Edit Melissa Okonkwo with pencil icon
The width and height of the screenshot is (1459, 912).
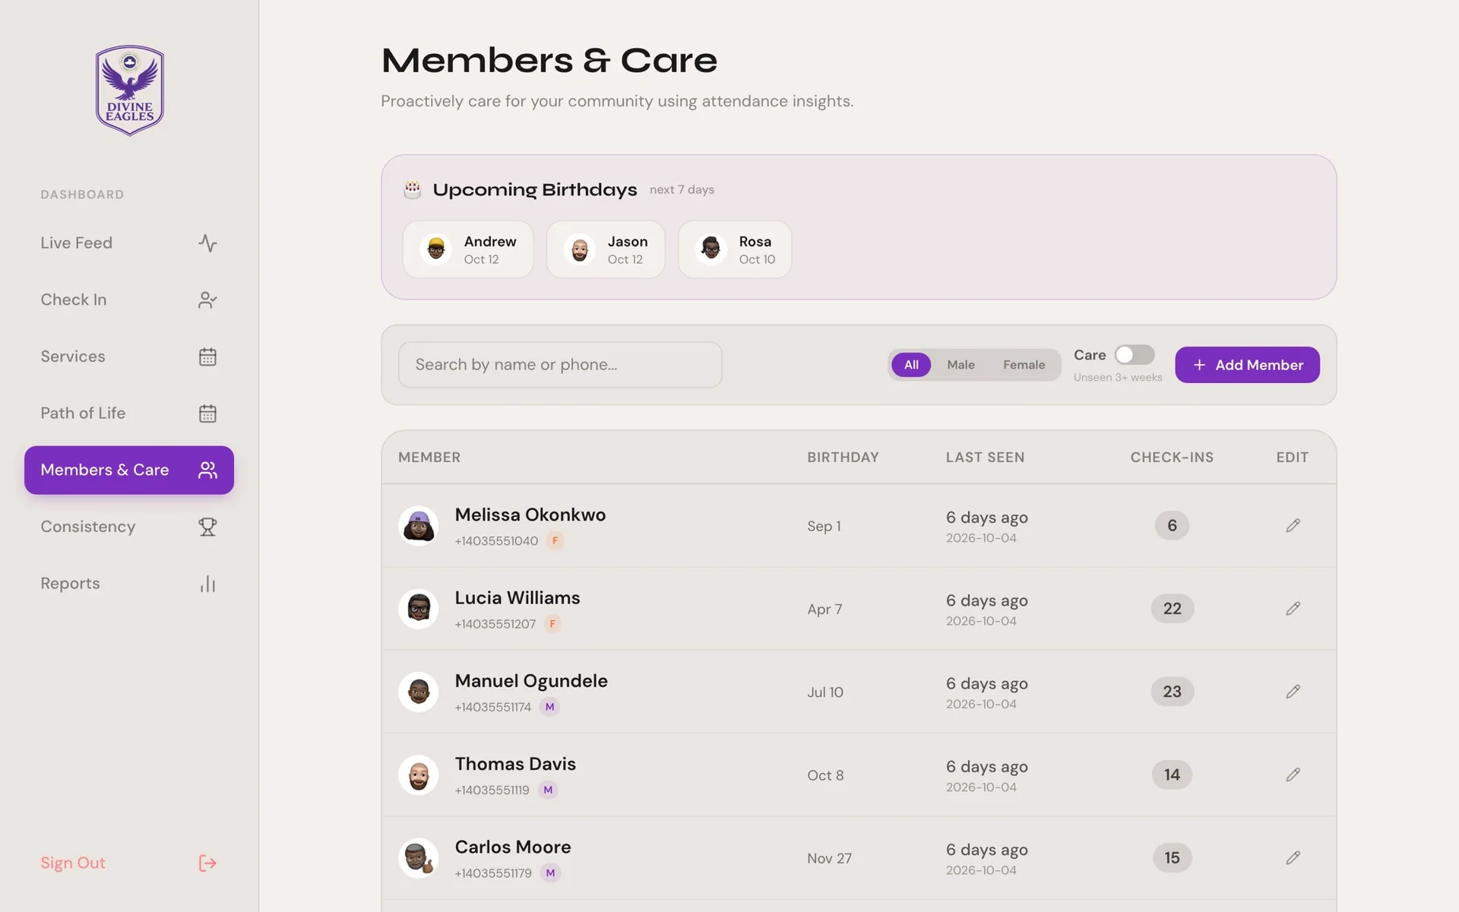[x=1293, y=525]
